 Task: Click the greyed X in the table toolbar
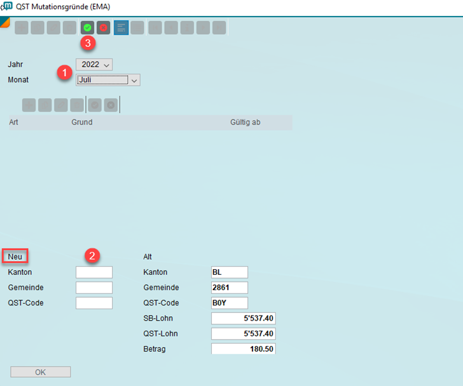[x=111, y=105]
